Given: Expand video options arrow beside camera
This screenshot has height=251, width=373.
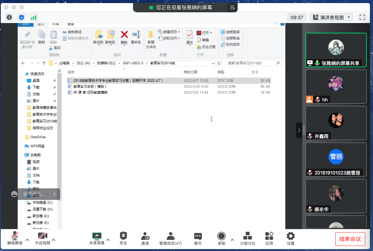Looking at the screenshot, I should [53, 239].
